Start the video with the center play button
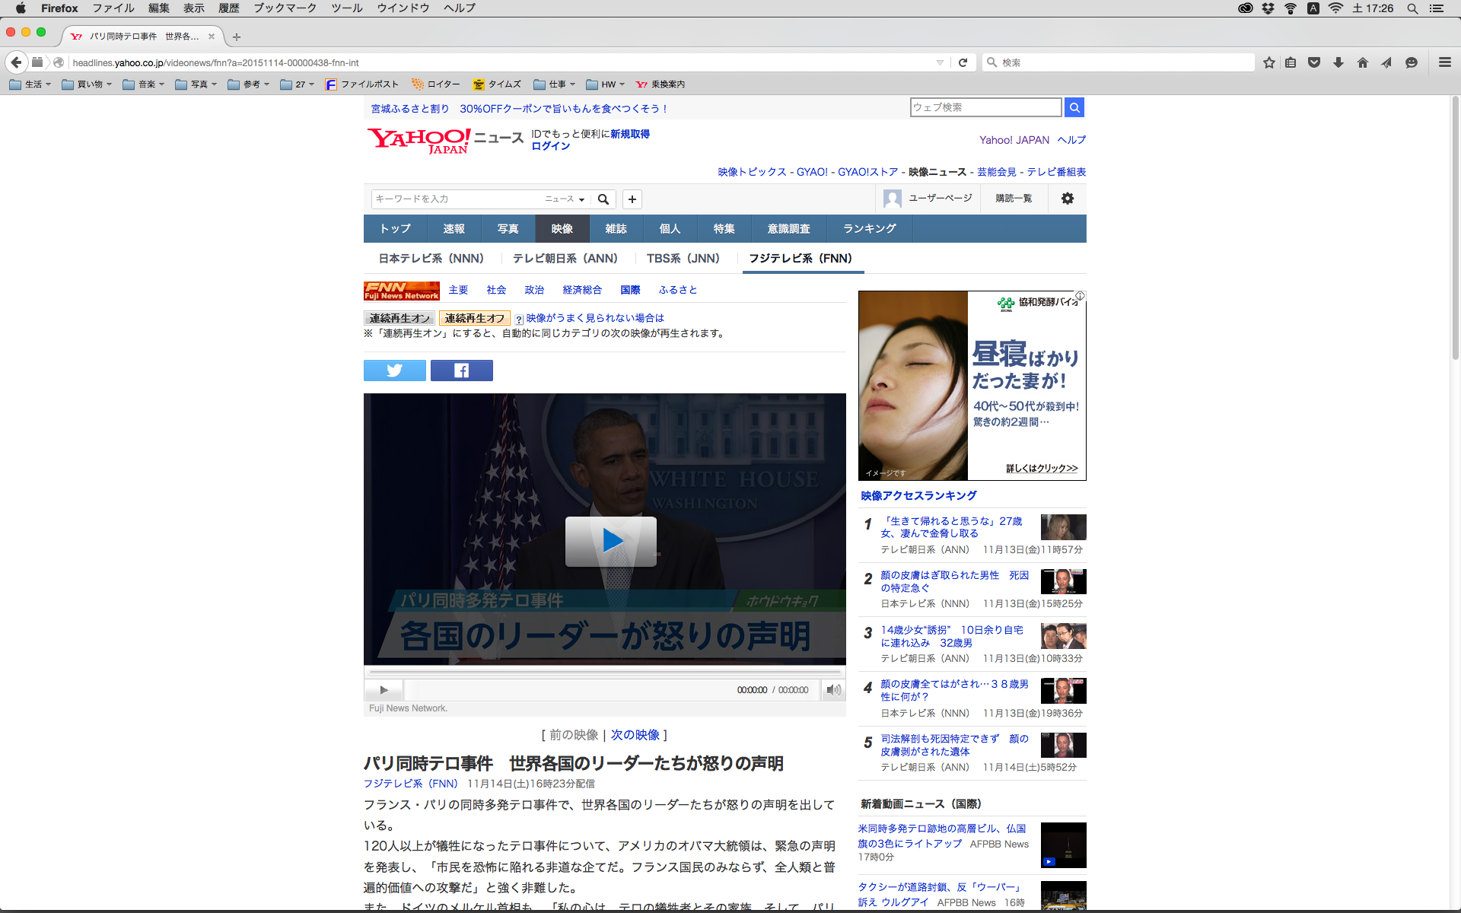The width and height of the screenshot is (1461, 913). (610, 541)
